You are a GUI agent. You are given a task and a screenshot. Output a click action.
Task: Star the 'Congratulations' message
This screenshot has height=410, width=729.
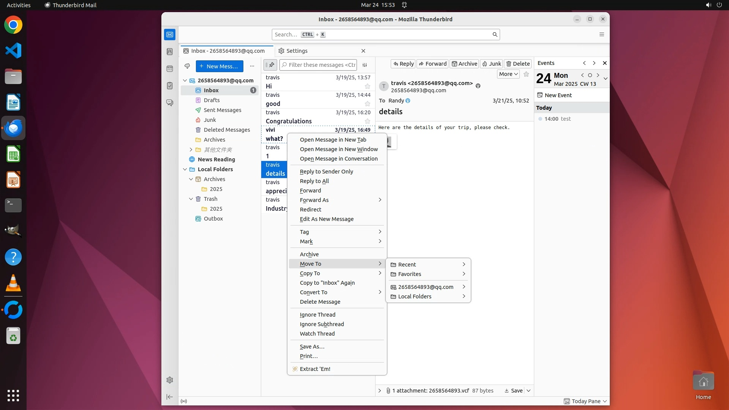click(x=367, y=121)
